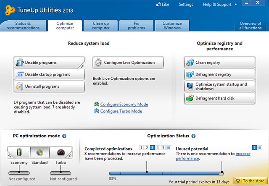Click the Defragment registry cubes icon
The height and width of the screenshot is (186, 269).
click(190, 74)
